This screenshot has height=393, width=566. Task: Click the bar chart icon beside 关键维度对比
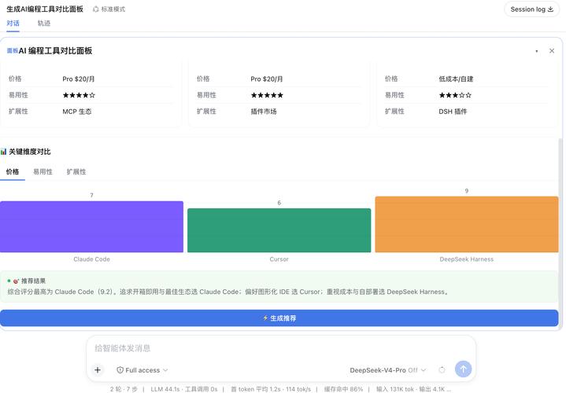click(x=4, y=152)
